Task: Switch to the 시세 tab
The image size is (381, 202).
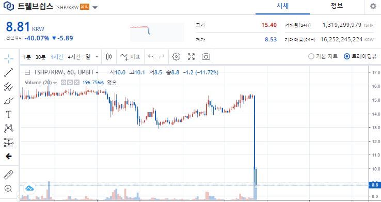Action: click(282, 6)
